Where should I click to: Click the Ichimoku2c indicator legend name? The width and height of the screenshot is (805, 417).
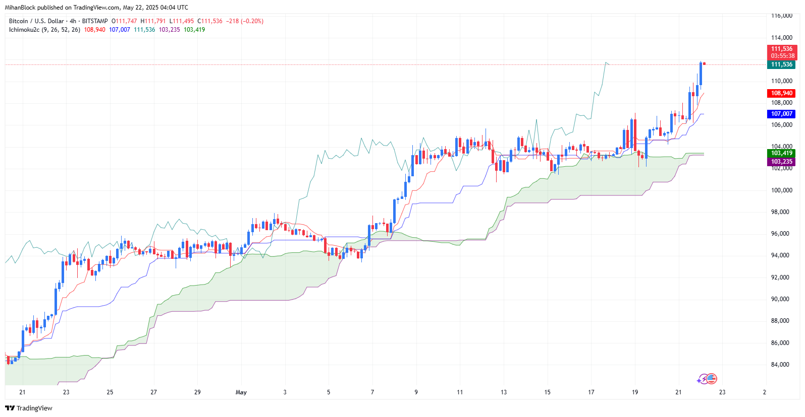coord(24,30)
